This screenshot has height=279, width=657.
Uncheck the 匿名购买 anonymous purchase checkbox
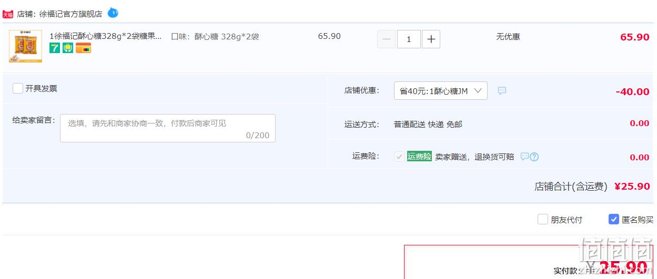pos(614,219)
